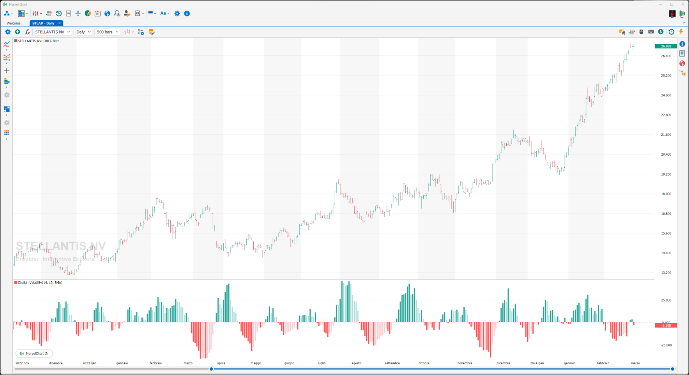The height and width of the screenshot is (375, 689).
Task: Click the orange lightning bolt icon
Action: [681, 32]
